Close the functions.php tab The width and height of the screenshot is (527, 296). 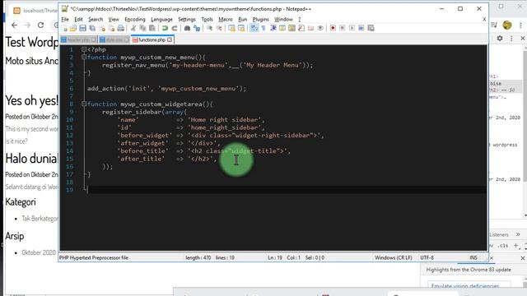[170, 40]
